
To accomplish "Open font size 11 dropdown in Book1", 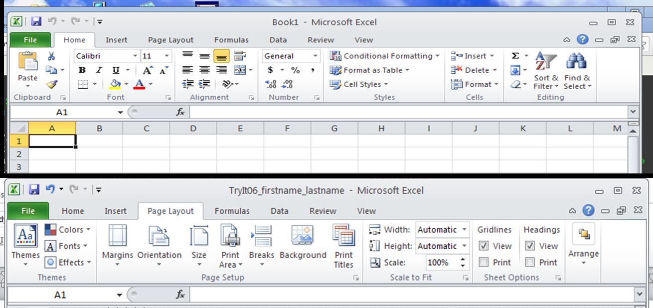I will tap(167, 56).
